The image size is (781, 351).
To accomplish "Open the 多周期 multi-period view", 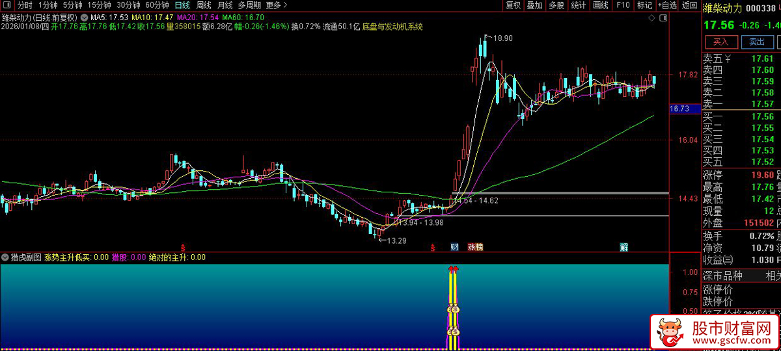I will tap(249, 5).
